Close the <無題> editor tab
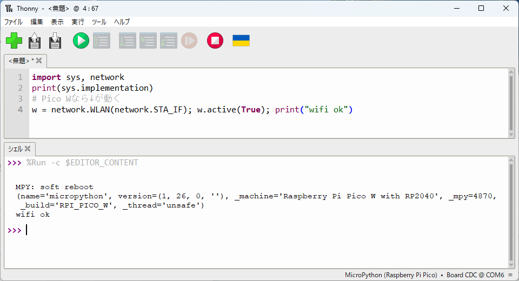Screen dimensions: 519x281 pos(39,61)
